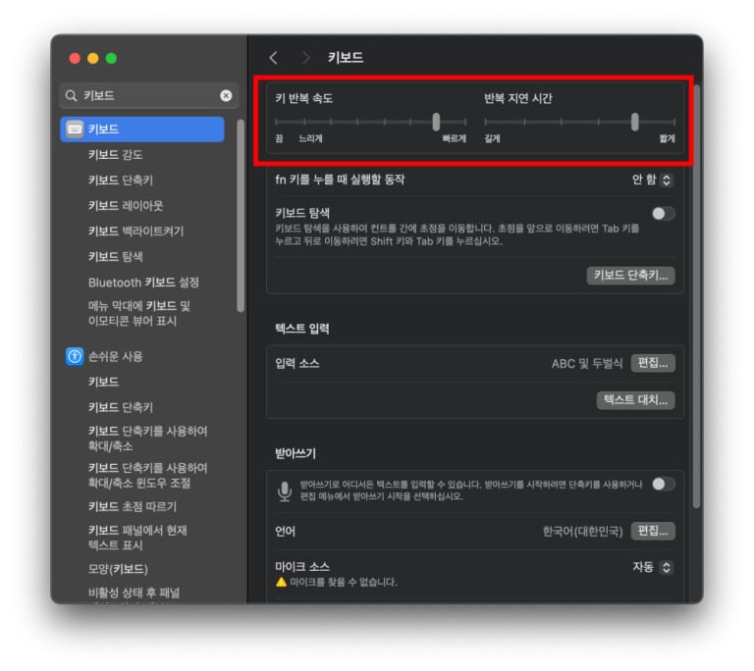Click the forward chevron arrow
Image resolution: width=754 pixels, height=671 pixels.
click(305, 58)
